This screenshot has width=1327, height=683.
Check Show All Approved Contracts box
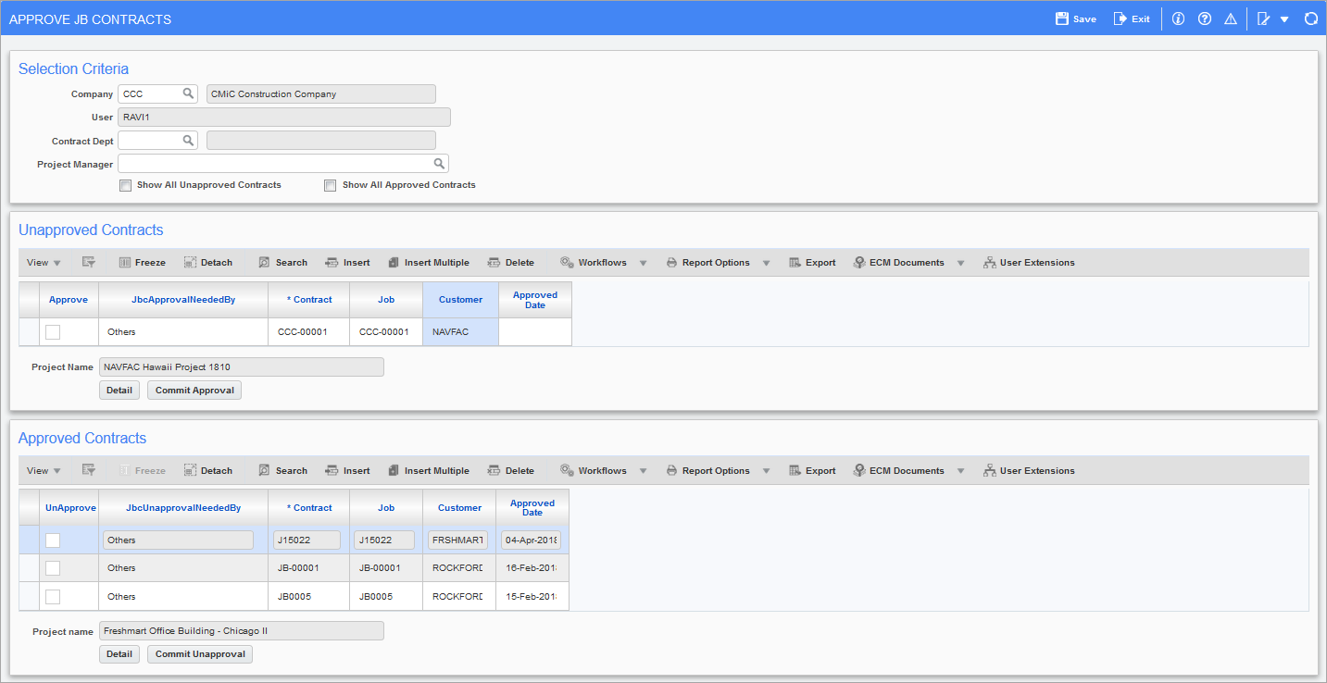[x=330, y=185]
